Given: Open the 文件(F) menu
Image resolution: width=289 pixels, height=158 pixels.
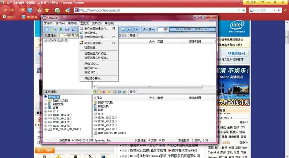Looking at the screenshot, I should (x=48, y=23).
